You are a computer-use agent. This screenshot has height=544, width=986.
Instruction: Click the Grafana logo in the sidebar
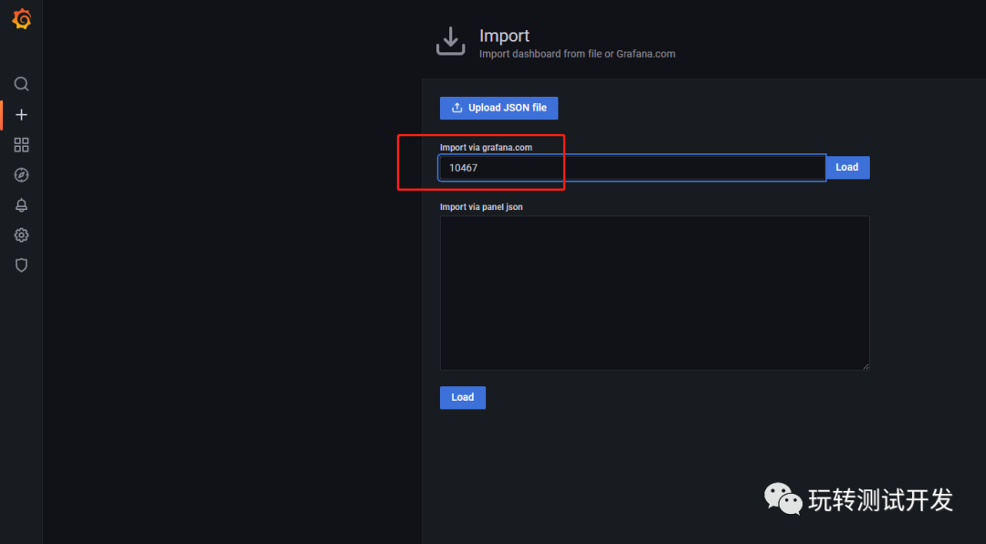tap(21, 18)
